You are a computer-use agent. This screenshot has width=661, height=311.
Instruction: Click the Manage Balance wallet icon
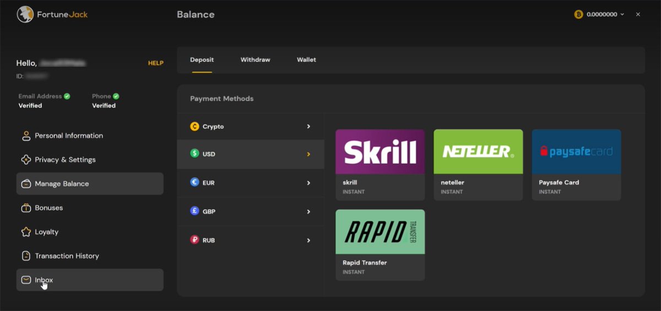pyautogui.click(x=26, y=184)
